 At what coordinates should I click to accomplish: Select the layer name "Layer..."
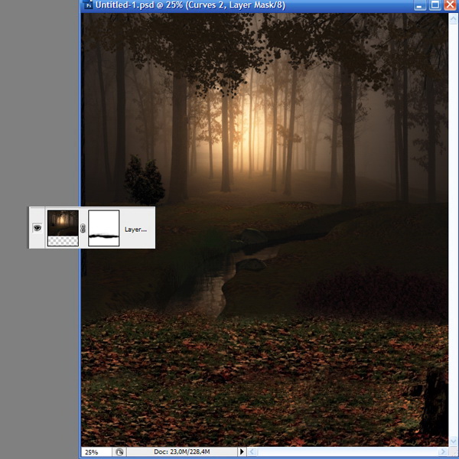point(135,229)
